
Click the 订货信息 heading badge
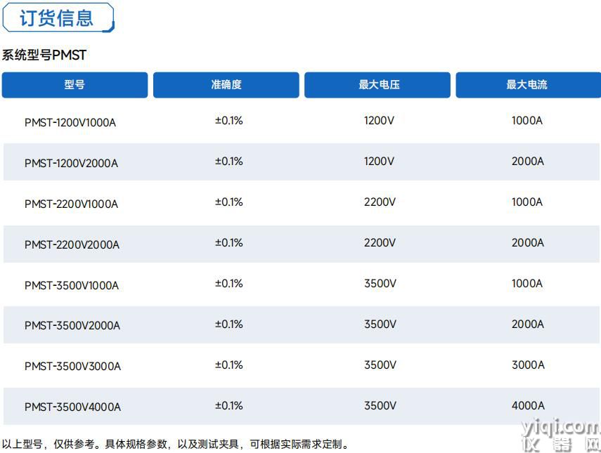[x=58, y=18]
